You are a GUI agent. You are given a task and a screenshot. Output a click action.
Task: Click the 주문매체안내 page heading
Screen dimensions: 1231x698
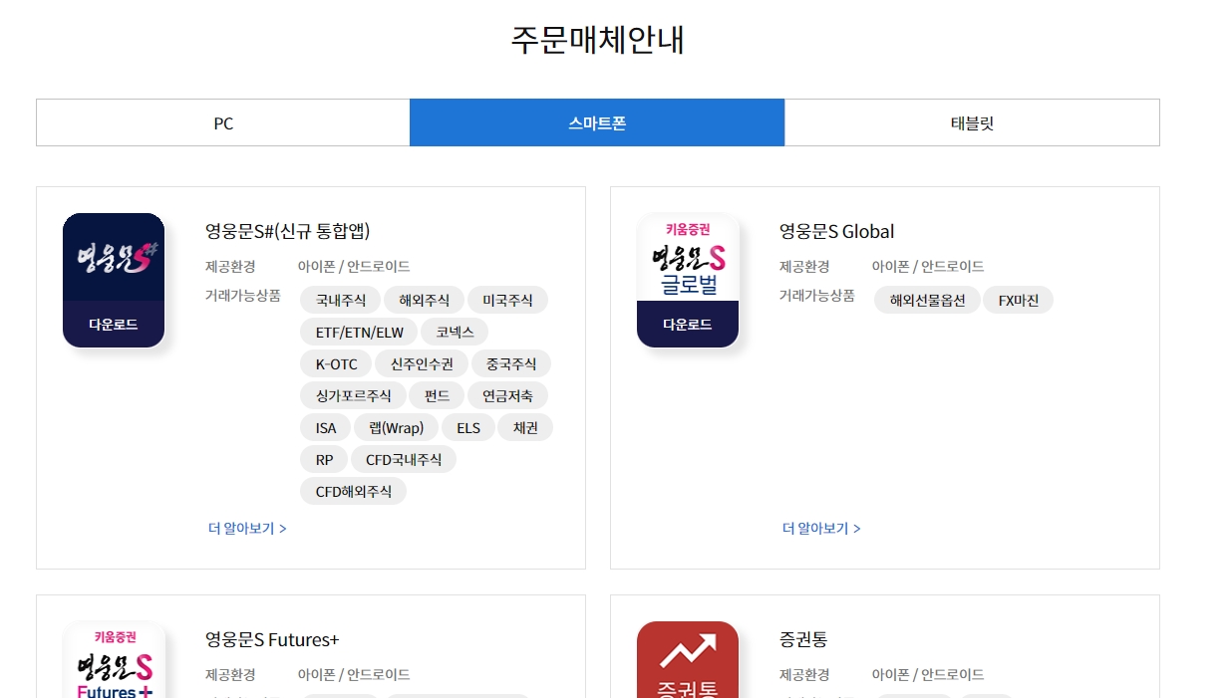click(597, 40)
